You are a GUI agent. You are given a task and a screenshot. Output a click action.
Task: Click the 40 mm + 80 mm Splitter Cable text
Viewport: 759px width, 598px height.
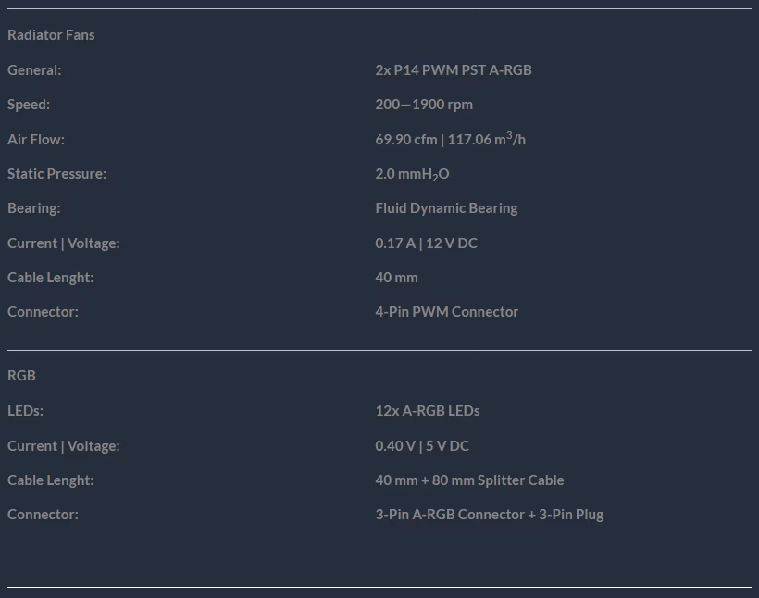click(x=469, y=480)
